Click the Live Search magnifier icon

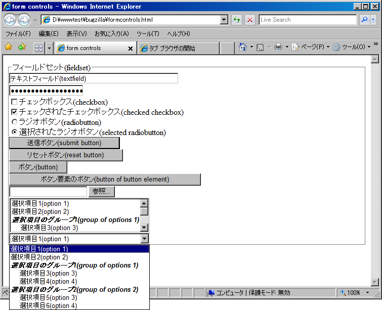click(x=364, y=20)
